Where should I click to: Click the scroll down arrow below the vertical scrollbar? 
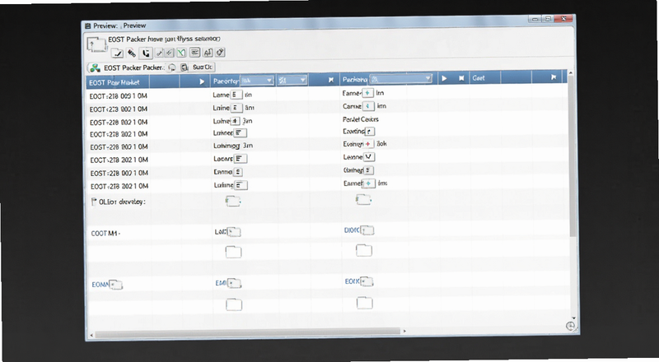pos(574,318)
